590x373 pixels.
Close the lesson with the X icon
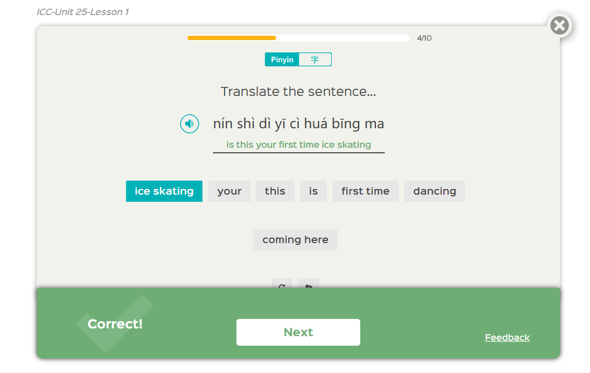(559, 26)
